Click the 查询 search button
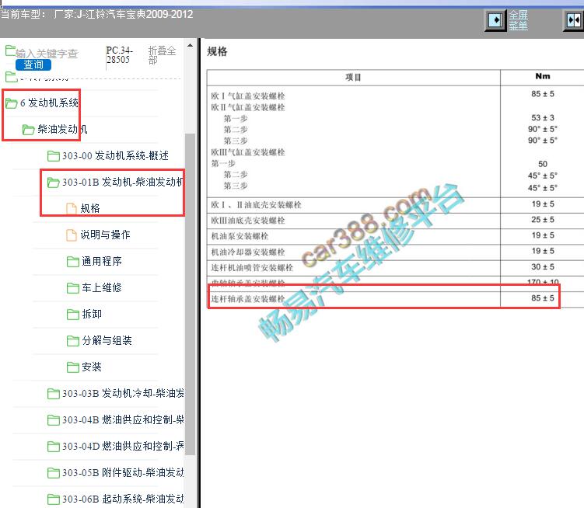Image resolution: width=584 pixels, height=508 pixels. click(x=33, y=64)
